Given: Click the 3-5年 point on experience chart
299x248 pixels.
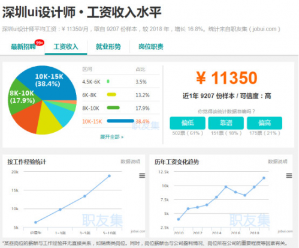Looking at the screenshot, I should [x=84, y=196].
